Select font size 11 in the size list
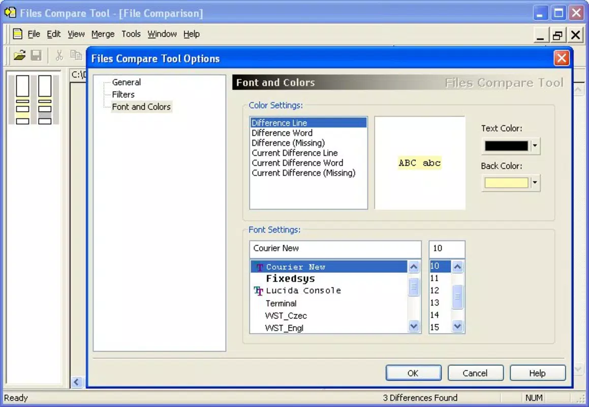The width and height of the screenshot is (589, 407). pos(440,278)
